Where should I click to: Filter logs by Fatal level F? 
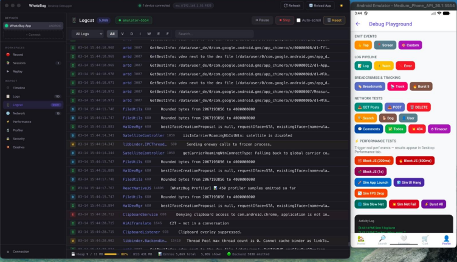(167, 34)
